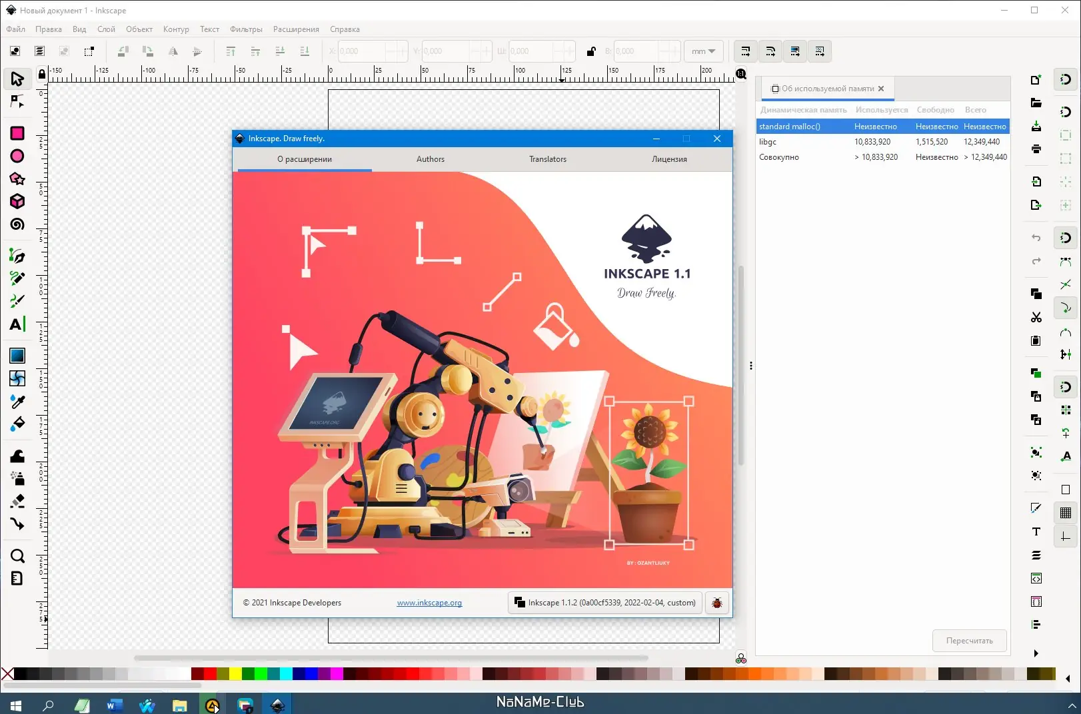Choose the Rectangle tool
The height and width of the screenshot is (714, 1081).
click(17, 133)
